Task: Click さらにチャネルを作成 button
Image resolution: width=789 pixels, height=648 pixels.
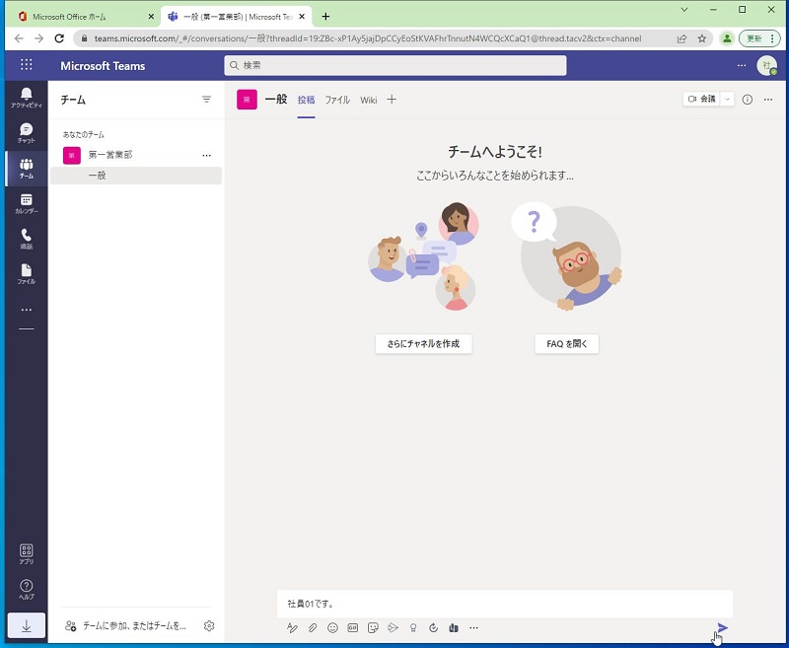Action: (x=424, y=343)
